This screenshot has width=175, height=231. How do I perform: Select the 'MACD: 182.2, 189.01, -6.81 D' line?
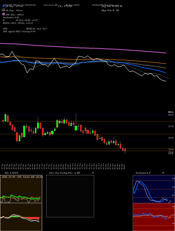18,23
